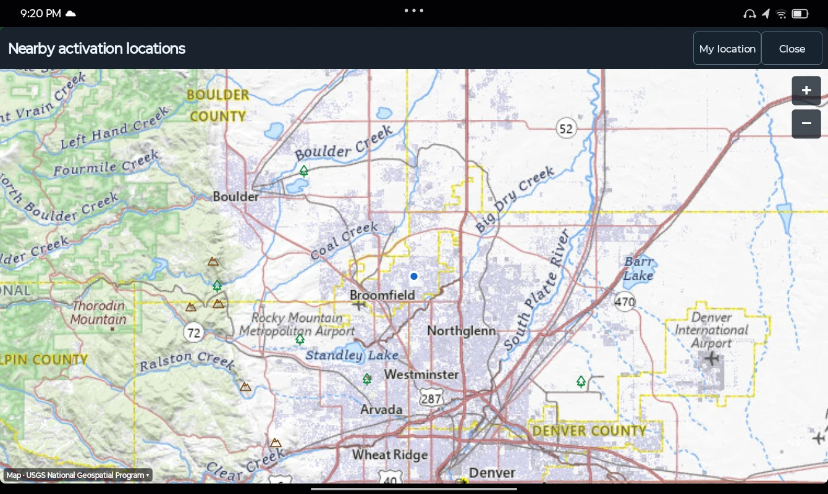This screenshot has height=494, width=828.
Task: Click the US 287 highway shield
Action: pos(431,398)
